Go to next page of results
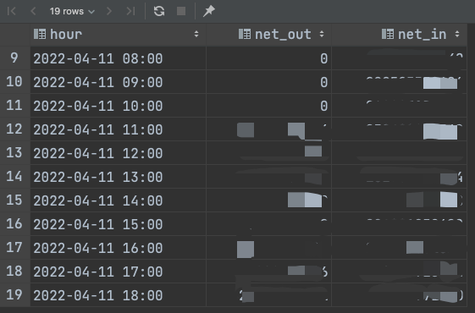 [109, 12]
